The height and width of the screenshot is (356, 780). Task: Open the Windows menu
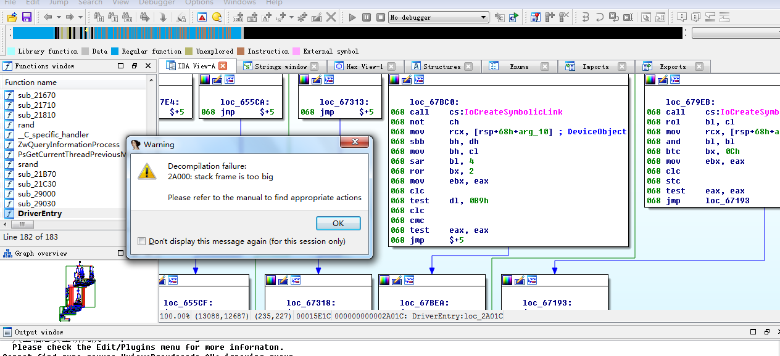239,2
